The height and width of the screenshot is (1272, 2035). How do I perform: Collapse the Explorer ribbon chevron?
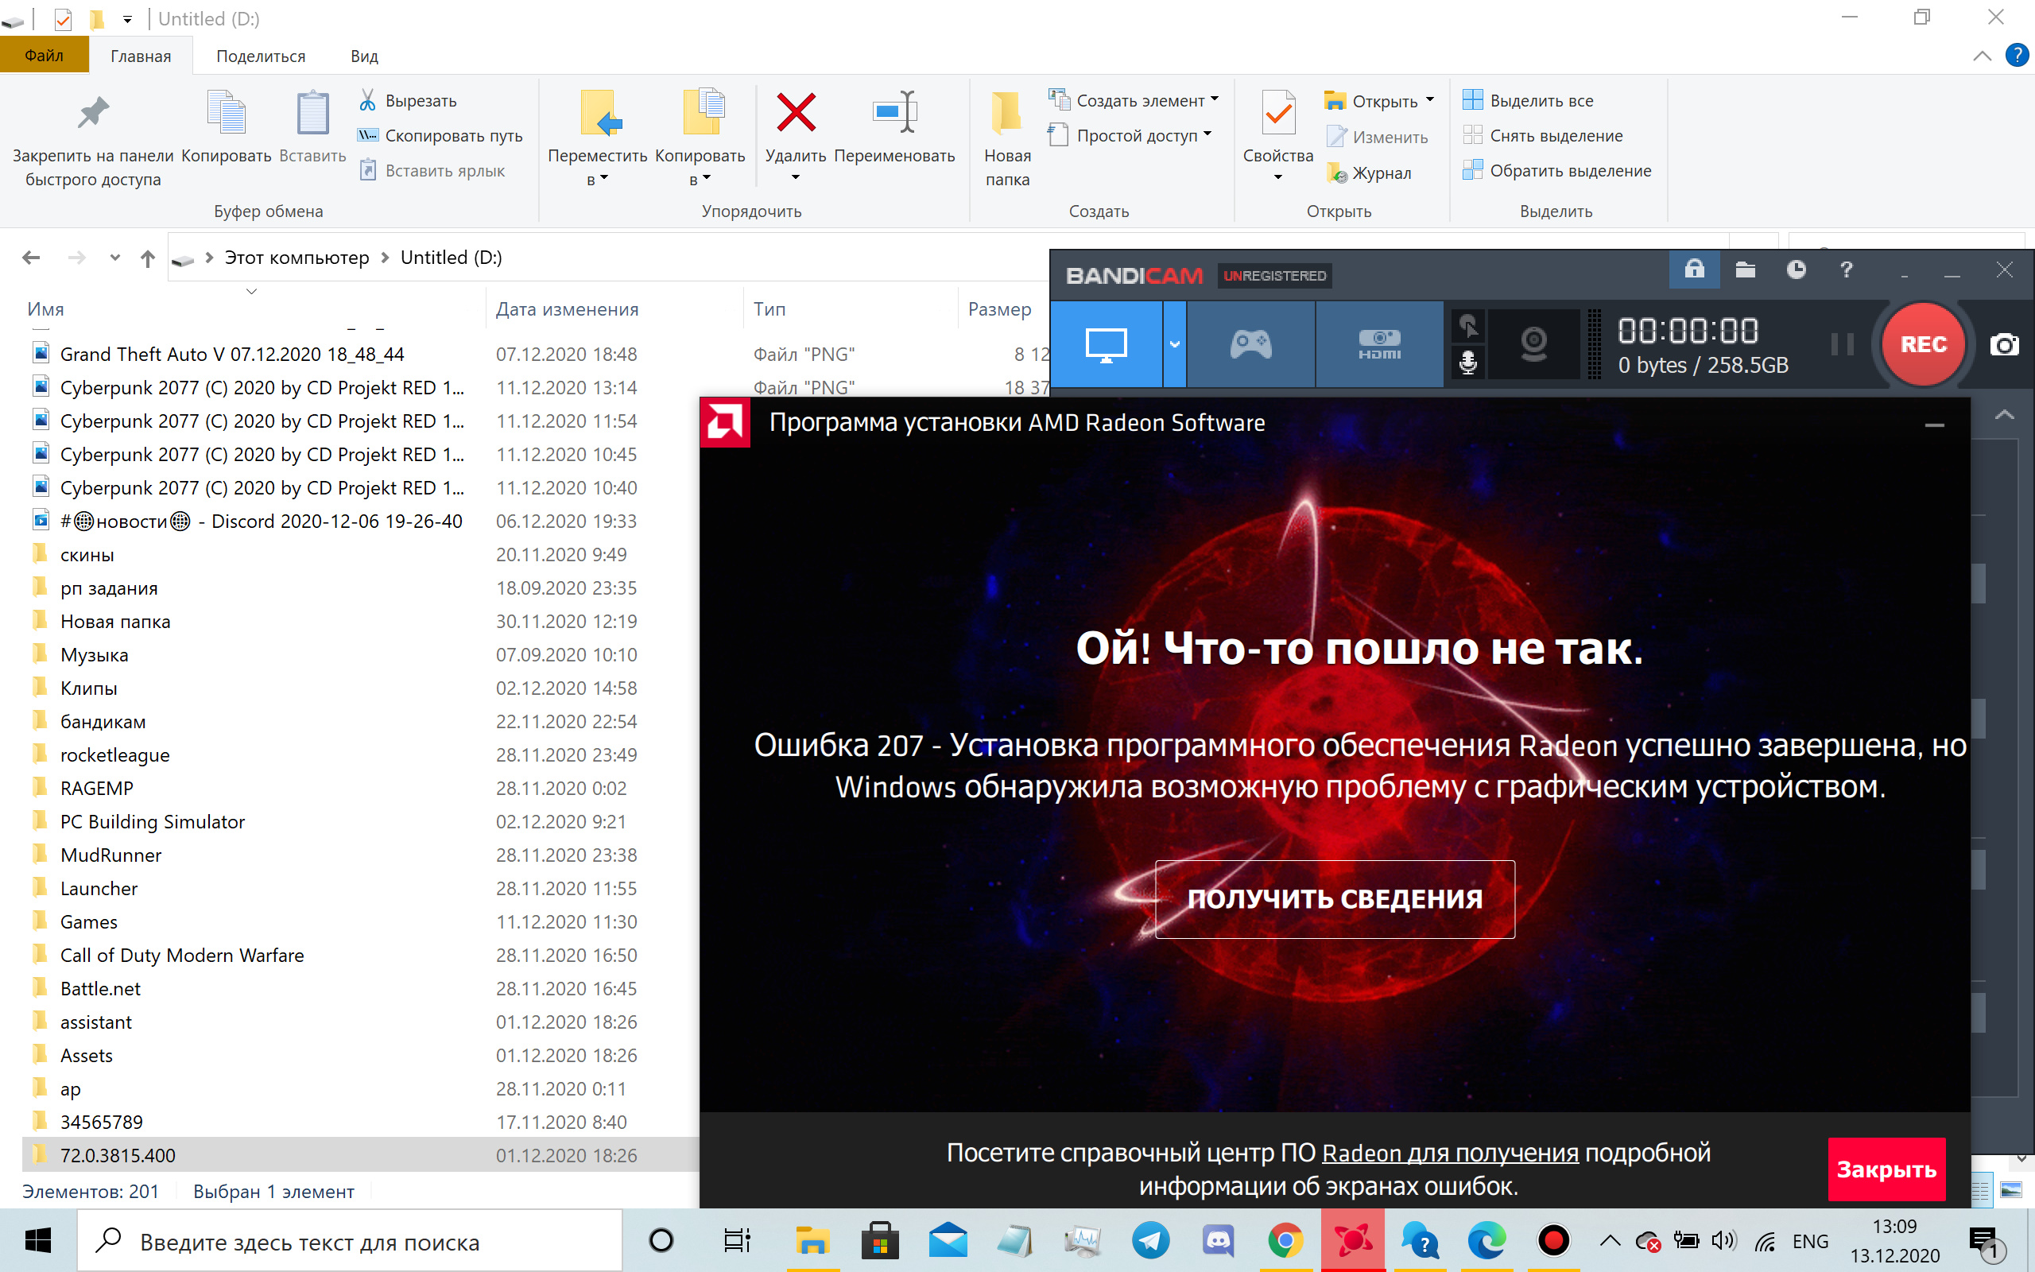pos(1982,56)
